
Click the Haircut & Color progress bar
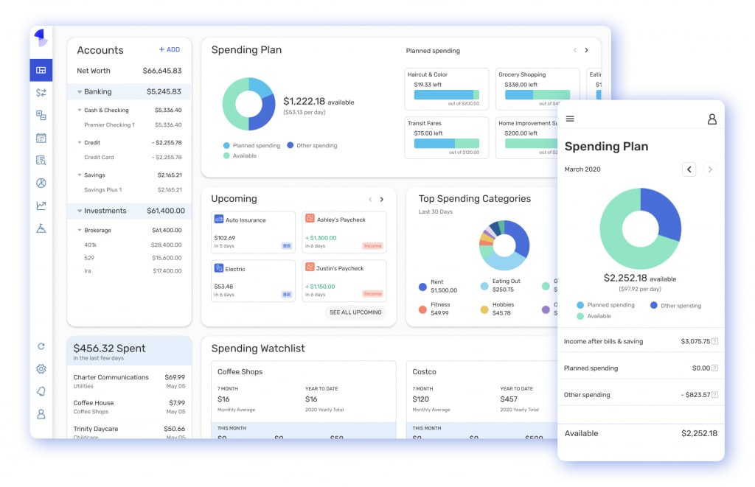pos(446,96)
